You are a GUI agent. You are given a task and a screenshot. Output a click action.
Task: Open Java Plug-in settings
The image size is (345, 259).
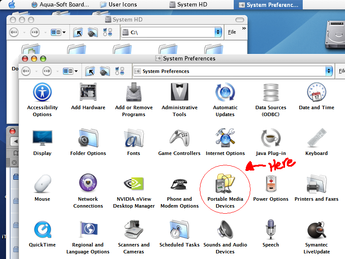click(x=271, y=142)
